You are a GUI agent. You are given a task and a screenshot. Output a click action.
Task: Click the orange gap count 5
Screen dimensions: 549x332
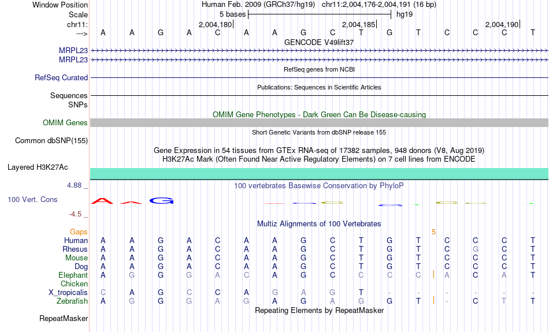tap(433, 232)
